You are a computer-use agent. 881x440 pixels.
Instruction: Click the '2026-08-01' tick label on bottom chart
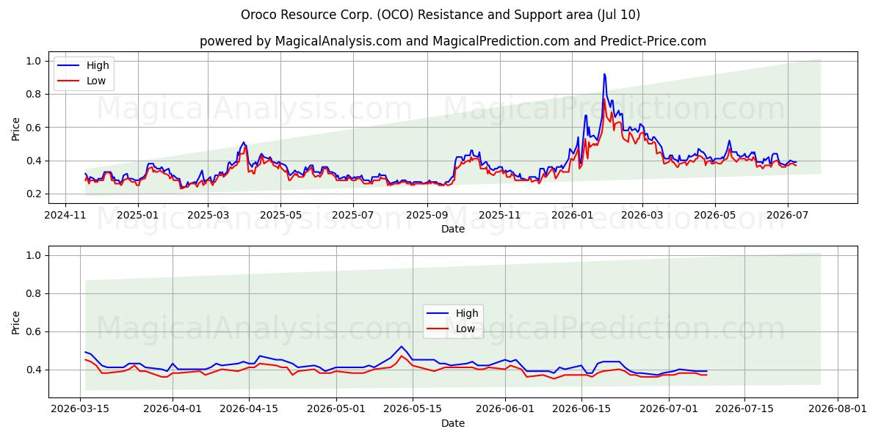836,410
